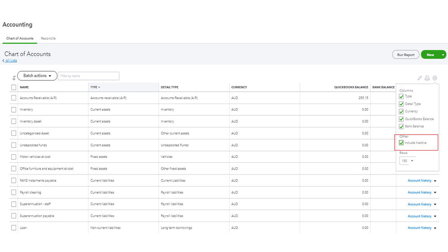Sort by the BANK BALANCE column header
Screen dimensions: 448x252
coord(383,87)
